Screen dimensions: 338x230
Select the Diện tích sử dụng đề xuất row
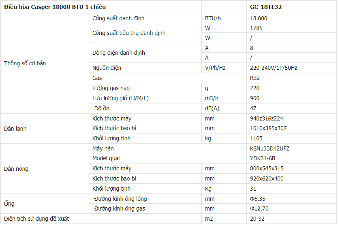[x=36, y=219]
